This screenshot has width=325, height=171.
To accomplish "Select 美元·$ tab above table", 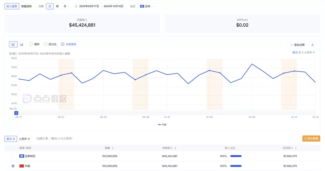I will pyautogui.click(x=11, y=139).
